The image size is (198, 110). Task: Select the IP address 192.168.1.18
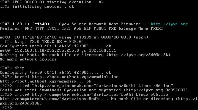click(28, 51)
